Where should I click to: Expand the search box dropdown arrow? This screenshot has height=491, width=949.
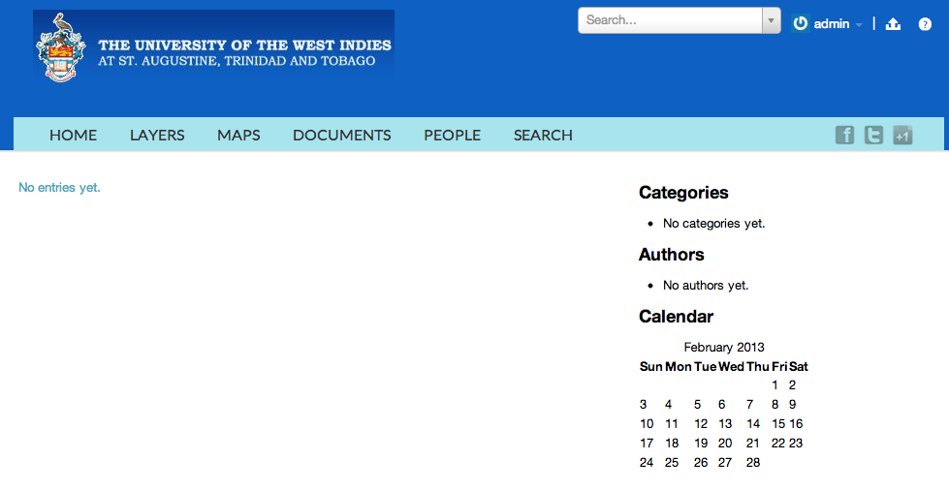click(771, 20)
